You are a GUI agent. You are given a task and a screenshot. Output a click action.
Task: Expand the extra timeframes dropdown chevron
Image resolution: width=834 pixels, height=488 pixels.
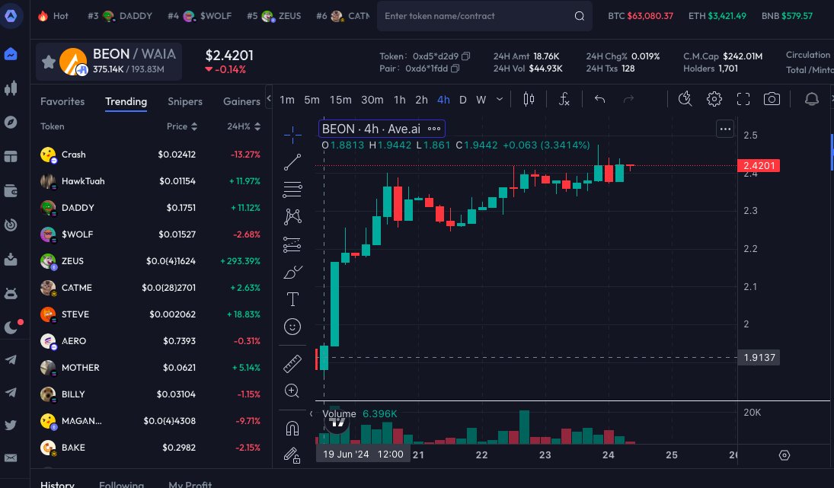499,99
